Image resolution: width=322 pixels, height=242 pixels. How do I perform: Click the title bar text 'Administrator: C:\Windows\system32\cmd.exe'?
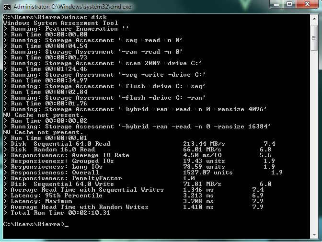point(72,7)
